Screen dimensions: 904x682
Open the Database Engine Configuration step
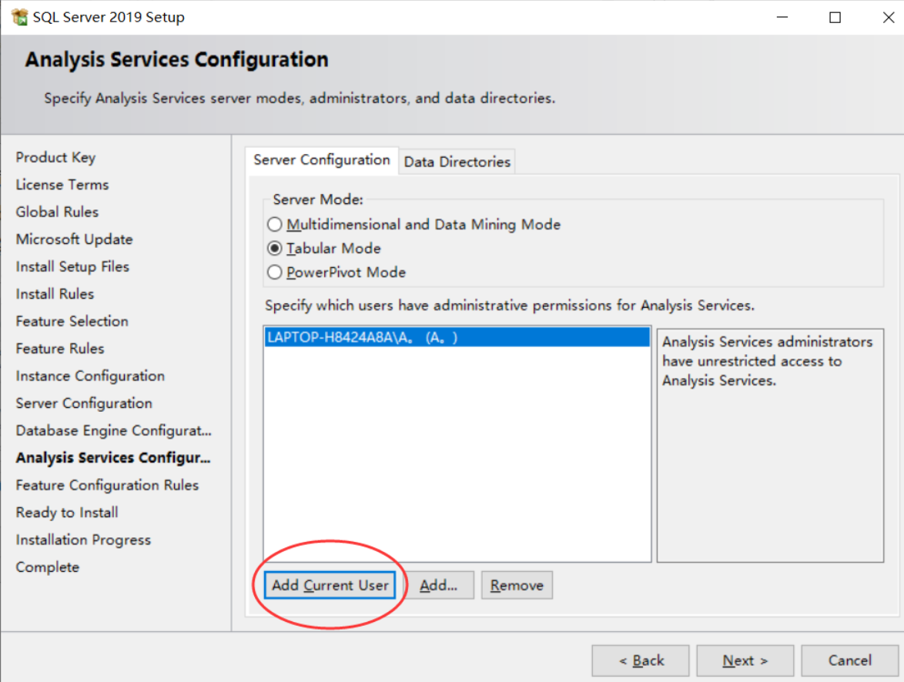pyautogui.click(x=112, y=430)
